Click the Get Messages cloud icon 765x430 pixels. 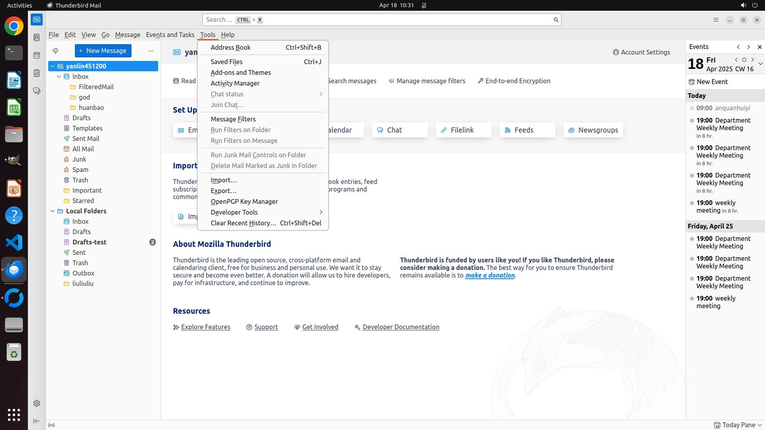point(55,51)
